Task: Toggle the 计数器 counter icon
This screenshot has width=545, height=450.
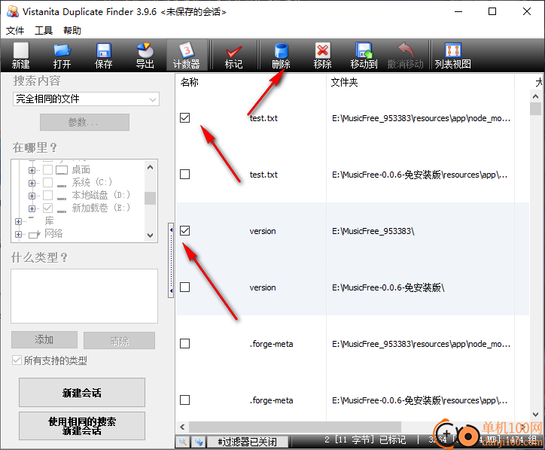Action: [187, 56]
